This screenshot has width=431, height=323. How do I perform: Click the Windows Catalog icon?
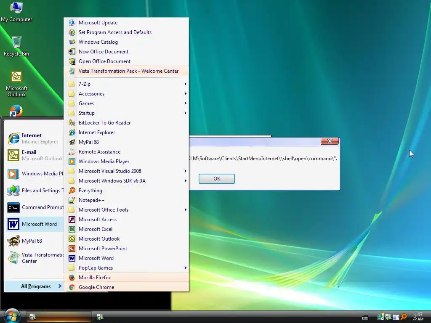72,42
